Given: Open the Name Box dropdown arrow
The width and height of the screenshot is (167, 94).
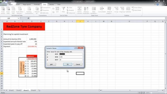Looking at the screenshot, I should click(x=18, y=18).
